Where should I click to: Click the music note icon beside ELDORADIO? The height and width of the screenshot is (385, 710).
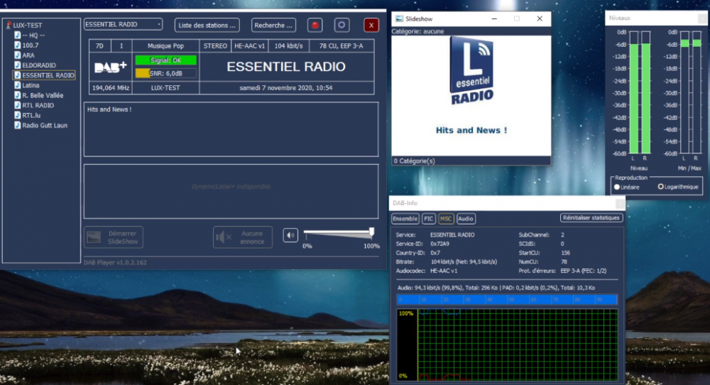click(x=17, y=65)
